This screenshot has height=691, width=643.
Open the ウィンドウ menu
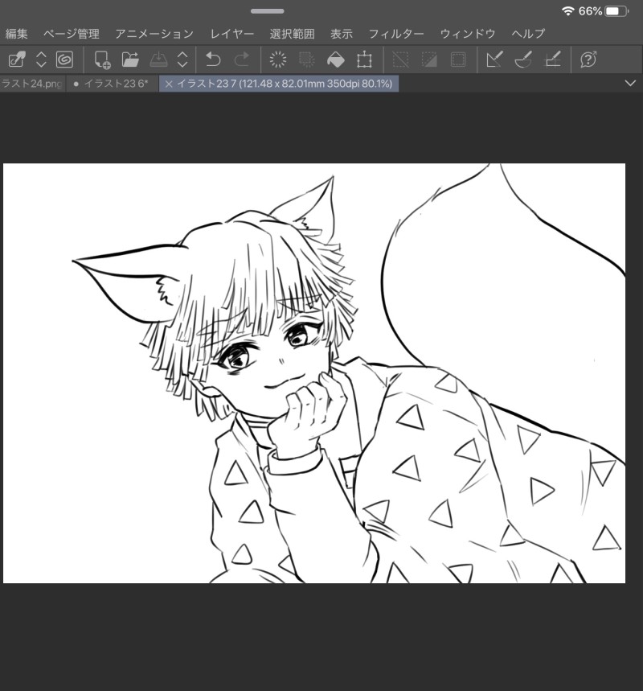pyautogui.click(x=468, y=34)
